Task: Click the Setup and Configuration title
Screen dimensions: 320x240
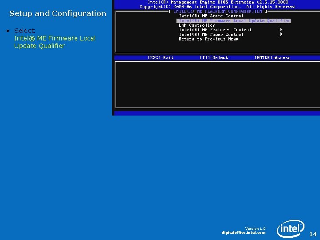Action: [58, 13]
